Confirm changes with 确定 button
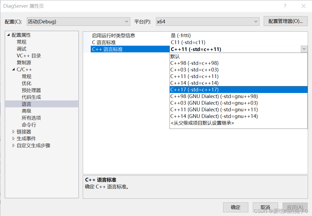Image resolution: width=312 pixels, height=216 pixels. pyautogui.click(x=236, y=207)
